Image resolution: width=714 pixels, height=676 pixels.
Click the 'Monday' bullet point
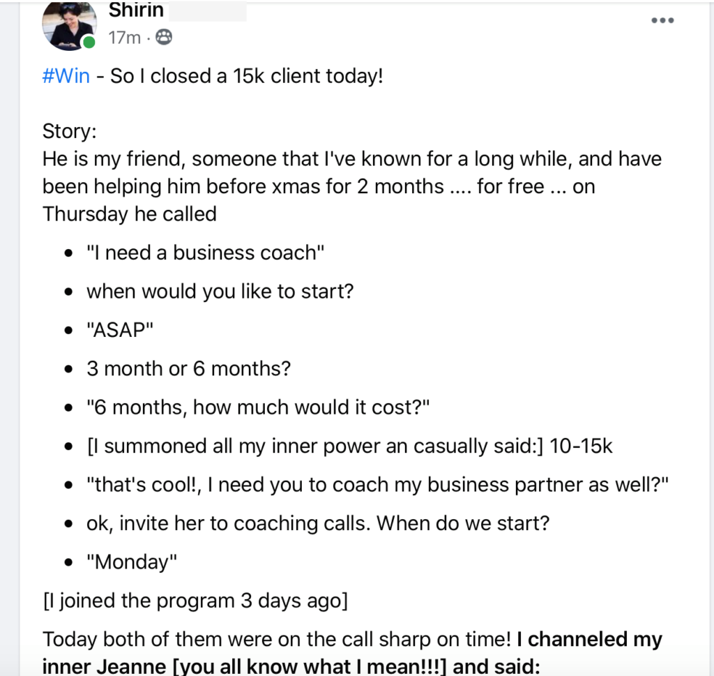(x=130, y=562)
